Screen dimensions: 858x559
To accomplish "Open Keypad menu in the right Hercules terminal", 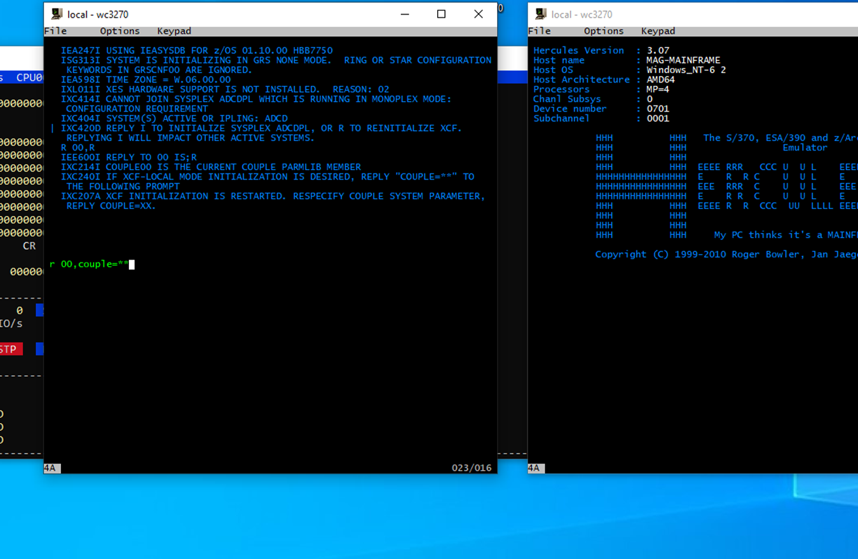I will pos(658,31).
